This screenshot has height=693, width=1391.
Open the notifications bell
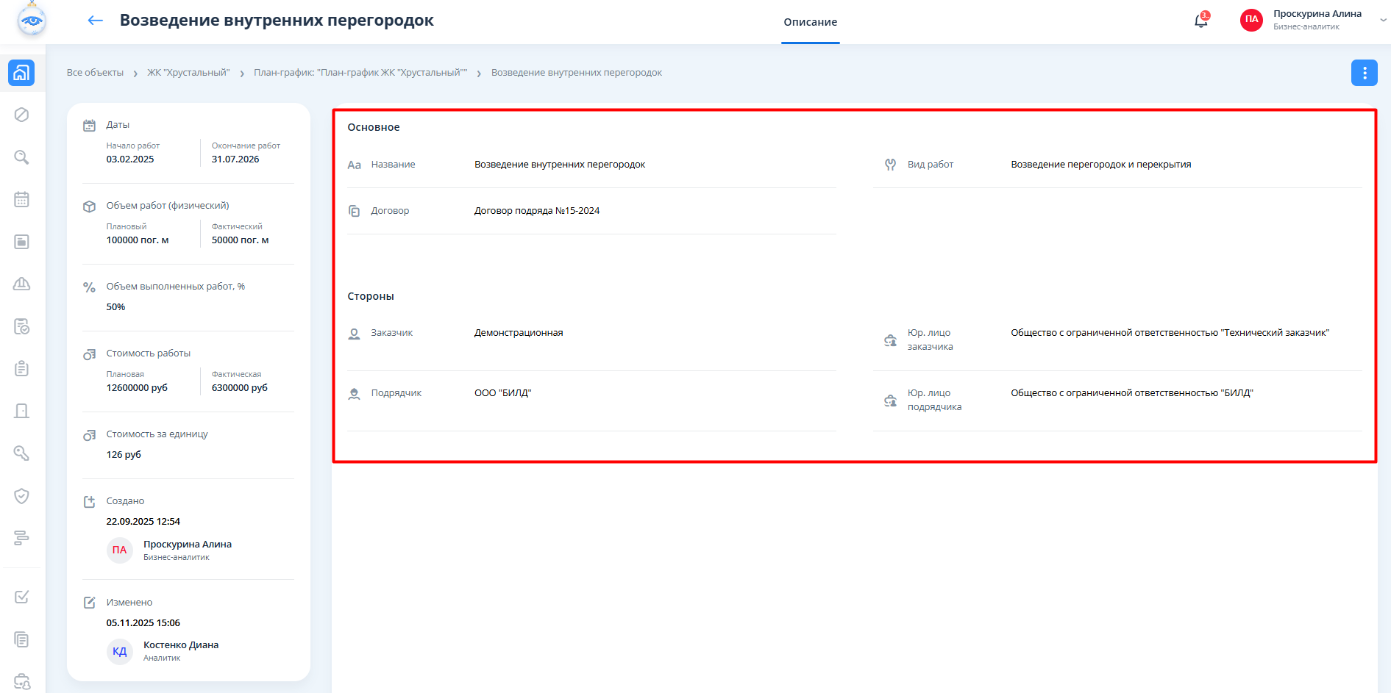click(1200, 21)
